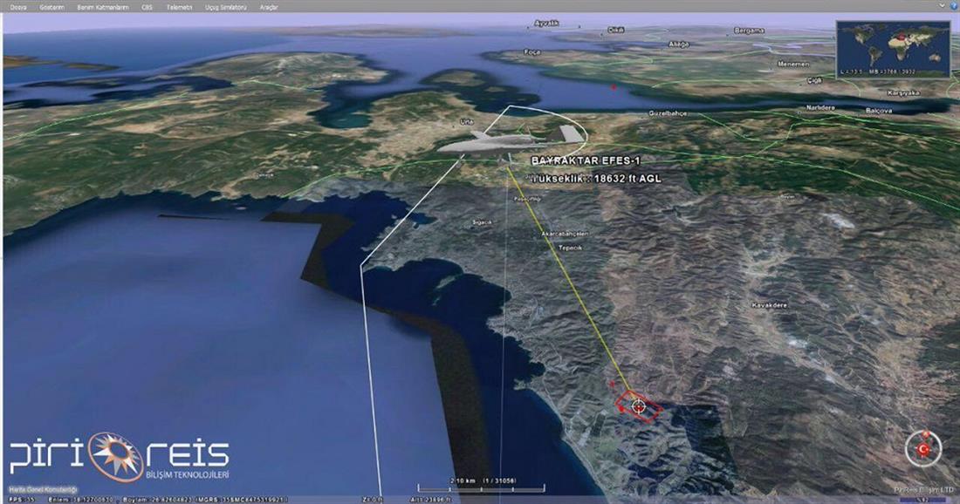Click the crosshair target marker

pos(639,405)
